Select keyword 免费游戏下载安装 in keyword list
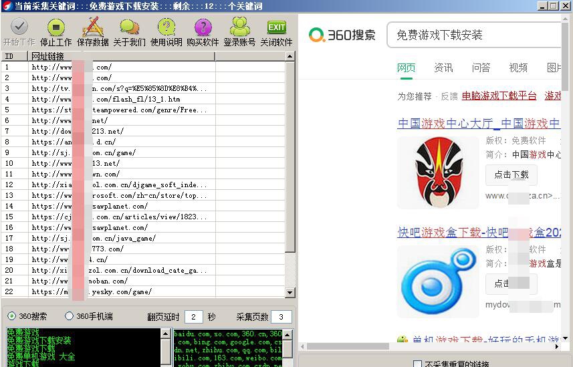Image resolution: width=573 pixels, height=367 pixels. click(39, 341)
